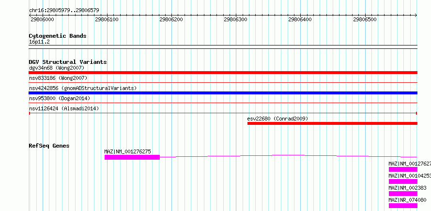Select the nsv833186 (Wong2007) variant line
431x211 pixels.
pos(223,82)
